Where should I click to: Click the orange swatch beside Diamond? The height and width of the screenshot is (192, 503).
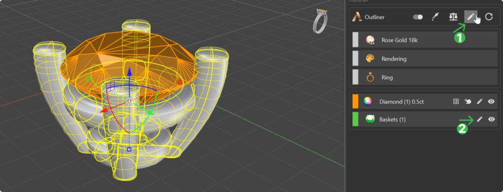[x=355, y=101]
